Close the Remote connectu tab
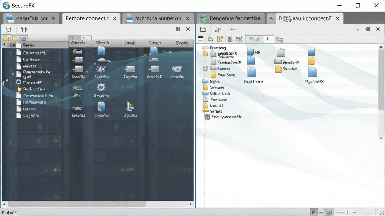The image size is (385, 216). [115, 18]
